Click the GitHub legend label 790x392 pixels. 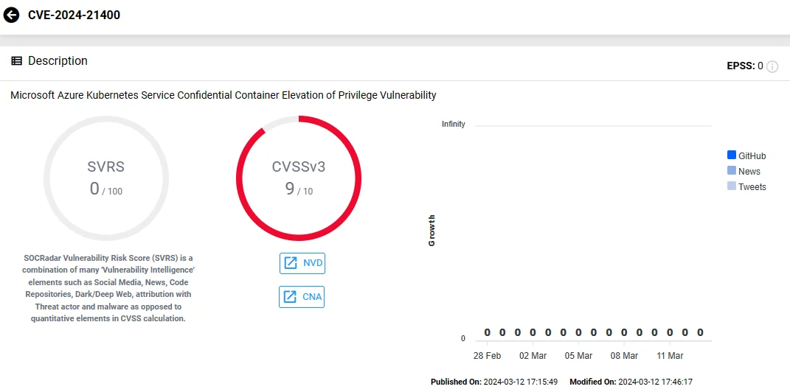[x=752, y=156]
